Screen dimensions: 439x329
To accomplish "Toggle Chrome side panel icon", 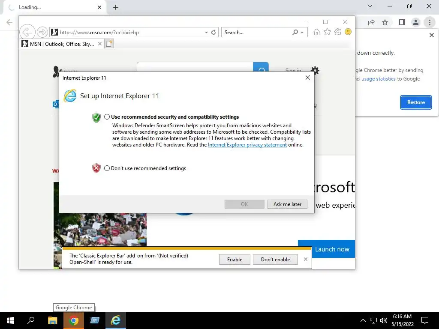I will (402, 22).
